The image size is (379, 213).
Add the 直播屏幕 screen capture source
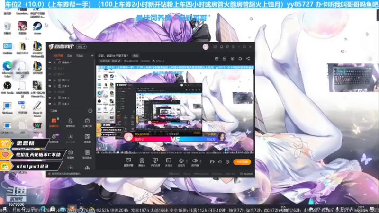coord(128,162)
